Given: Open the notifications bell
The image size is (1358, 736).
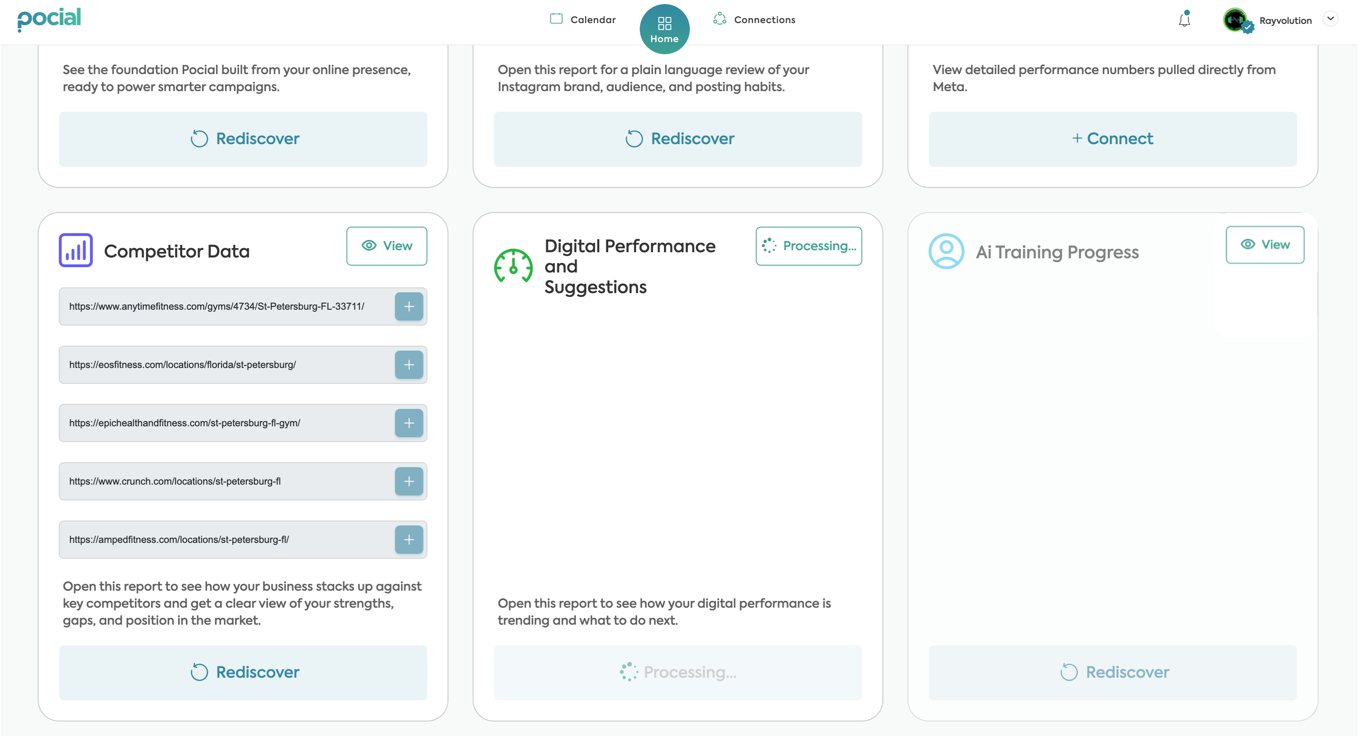Looking at the screenshot, I should tap(1184, 20).
